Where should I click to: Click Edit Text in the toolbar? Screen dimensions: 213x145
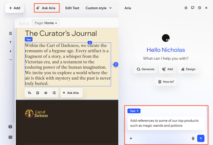coord(72,8)
